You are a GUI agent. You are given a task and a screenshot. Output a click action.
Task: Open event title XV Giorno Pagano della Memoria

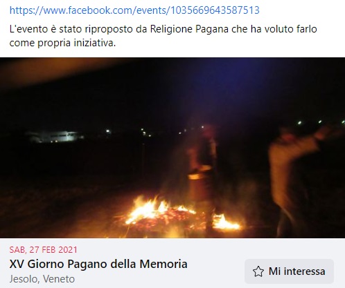[98, 264]
